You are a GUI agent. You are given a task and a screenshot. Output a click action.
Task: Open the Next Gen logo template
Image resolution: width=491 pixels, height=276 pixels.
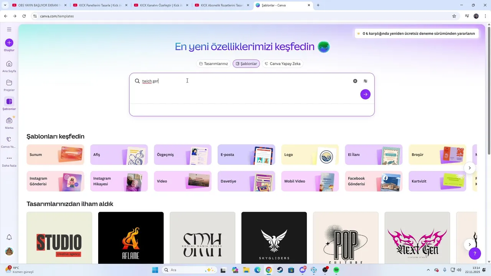[417, 238]
